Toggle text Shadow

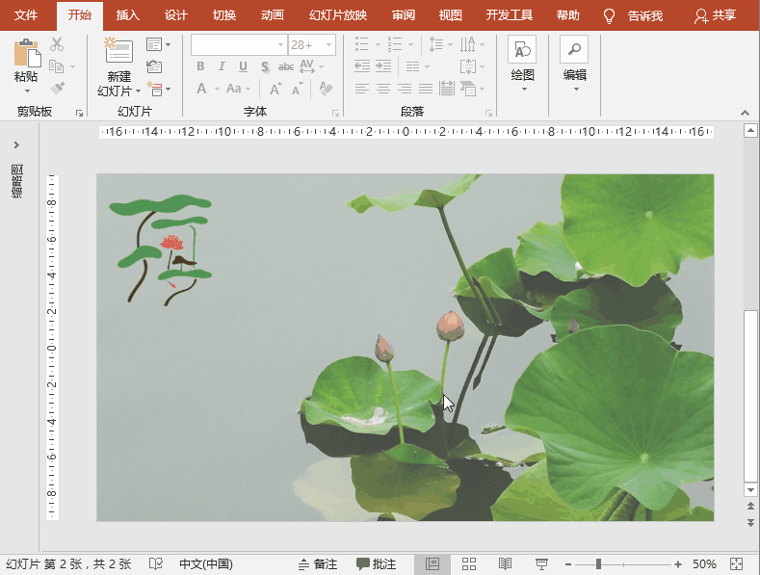coord(265,66)
